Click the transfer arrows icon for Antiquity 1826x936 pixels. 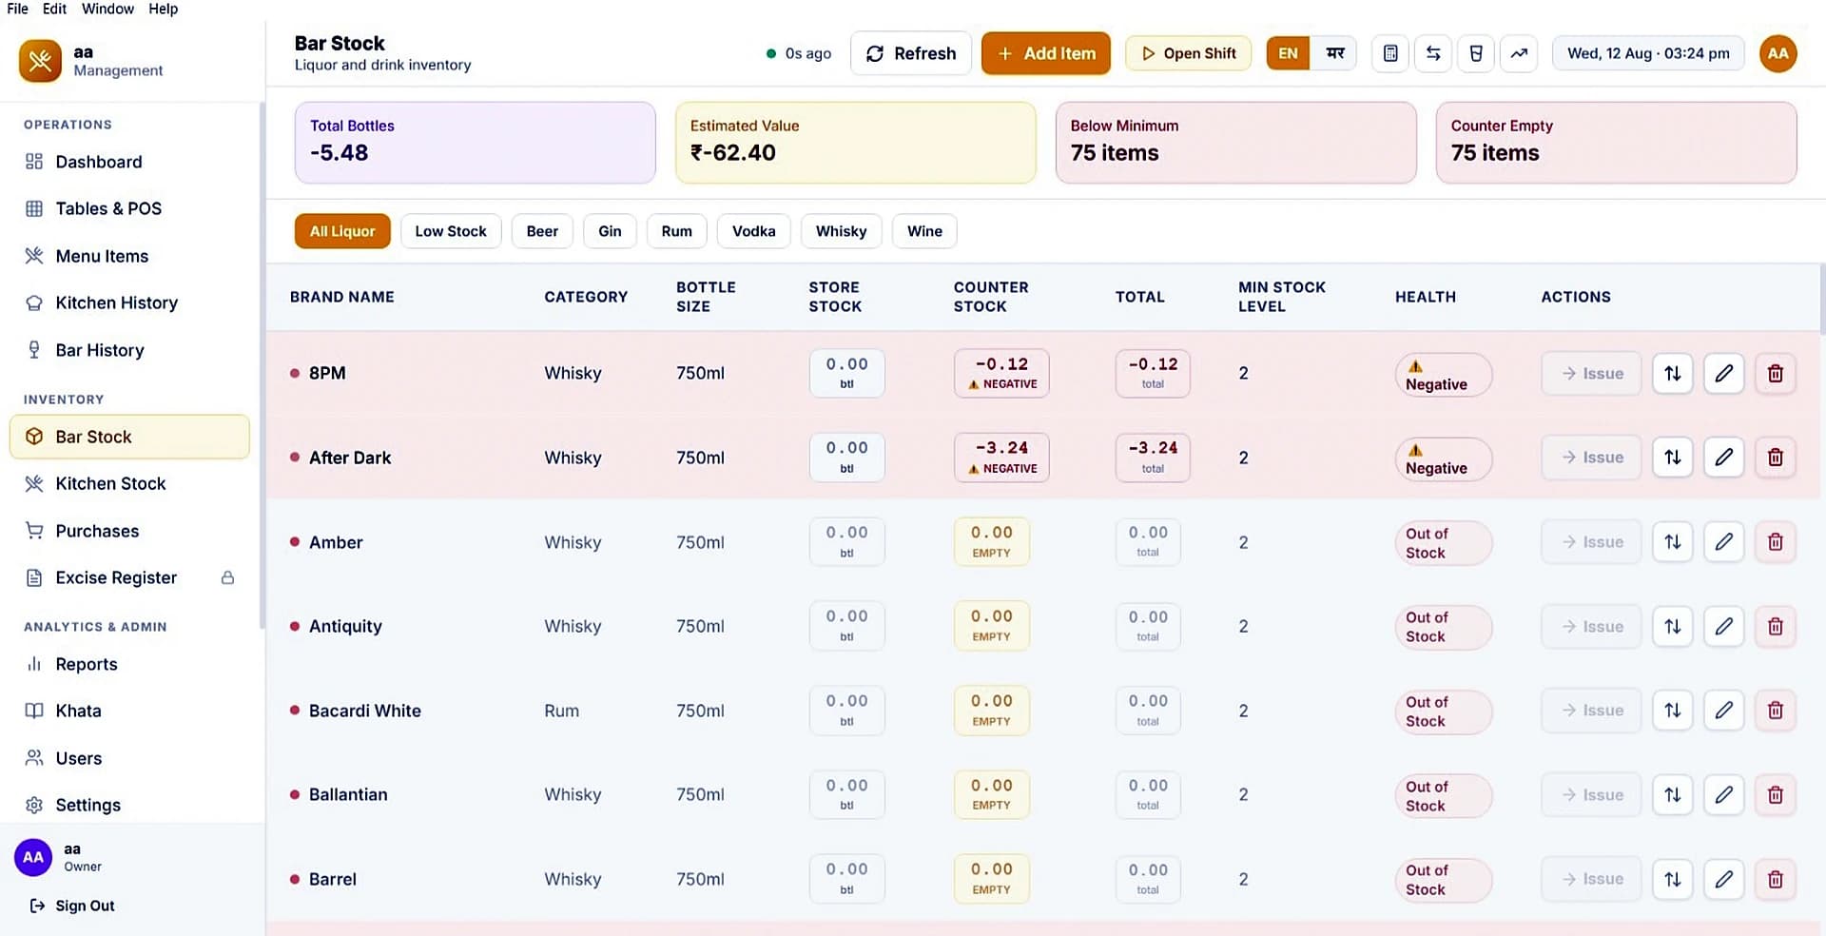(1673, 627)
